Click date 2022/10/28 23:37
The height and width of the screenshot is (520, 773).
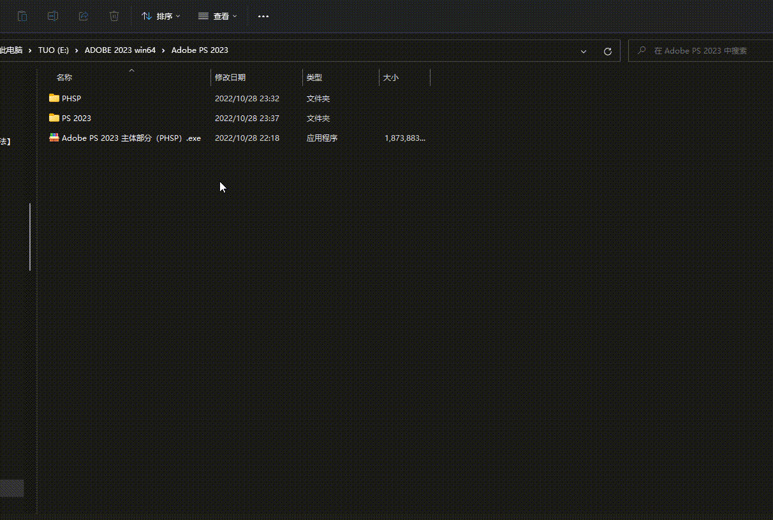click(x=247, y=119)
